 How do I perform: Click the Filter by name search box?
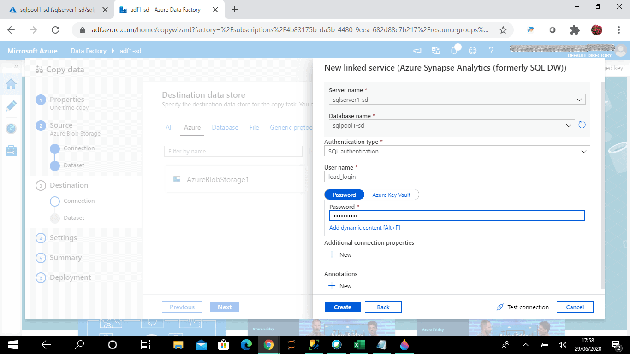click(x=233, y=151)
